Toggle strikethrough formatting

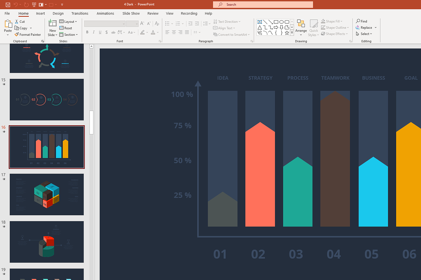click(113, 32)
